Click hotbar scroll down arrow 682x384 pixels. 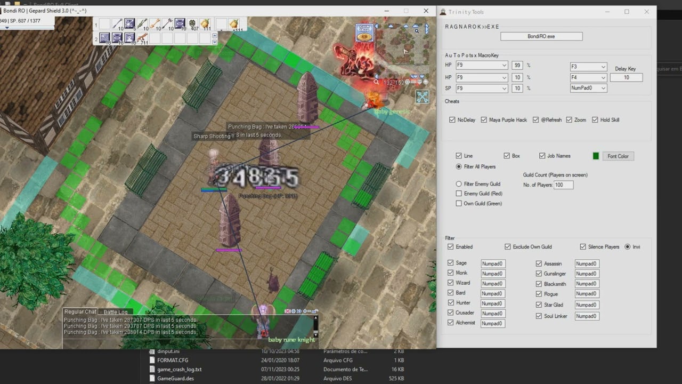[x=215, y=42]
